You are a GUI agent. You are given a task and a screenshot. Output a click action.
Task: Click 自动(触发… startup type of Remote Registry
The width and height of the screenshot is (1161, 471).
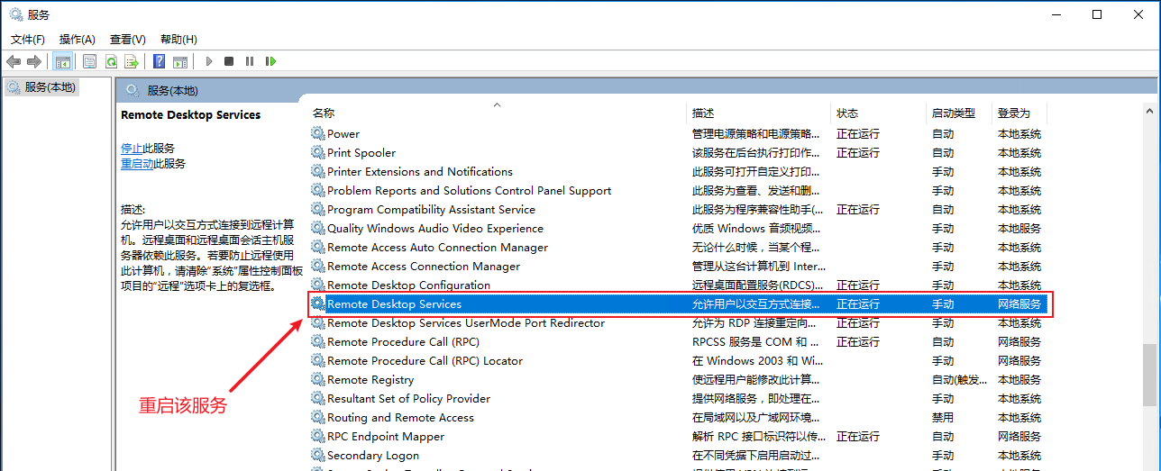(x=960, y=379)
